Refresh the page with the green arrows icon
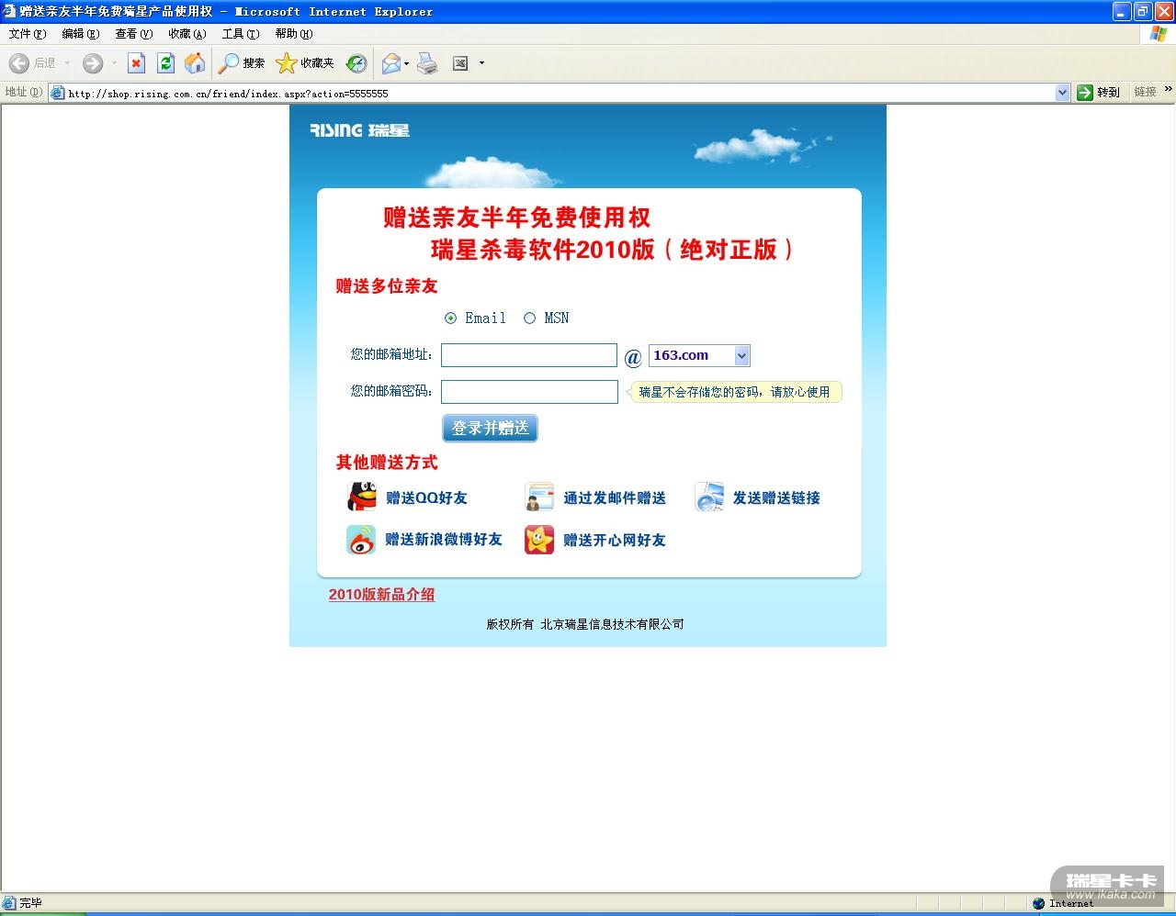1176x916 pixels. coord(165,63)
